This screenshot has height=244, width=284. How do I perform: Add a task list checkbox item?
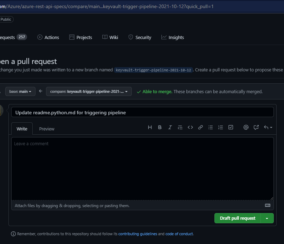tap(231, 127)
